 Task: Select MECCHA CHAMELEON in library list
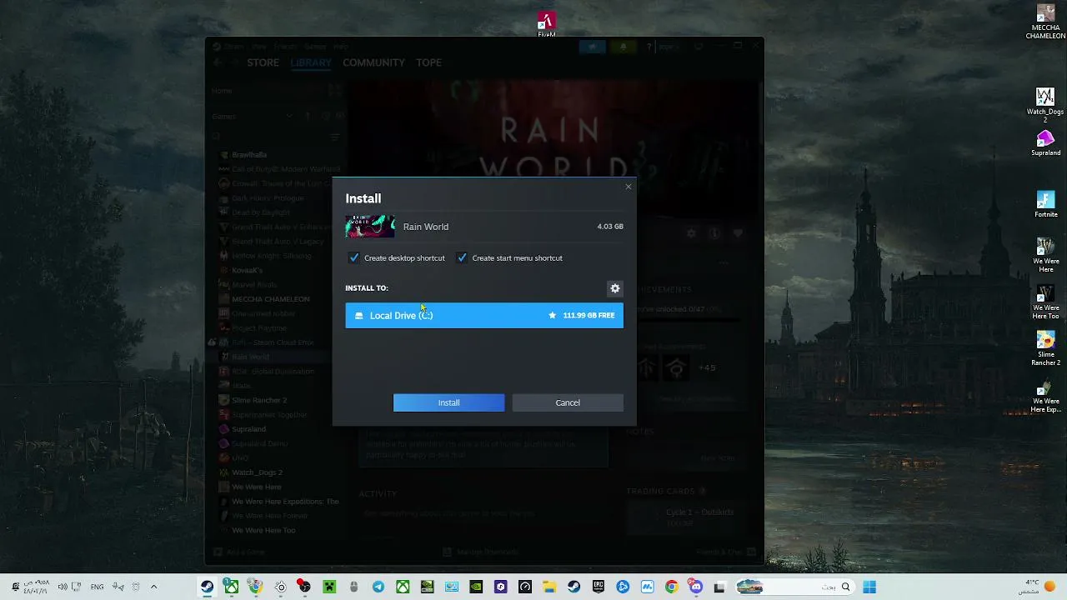(270, 299)
